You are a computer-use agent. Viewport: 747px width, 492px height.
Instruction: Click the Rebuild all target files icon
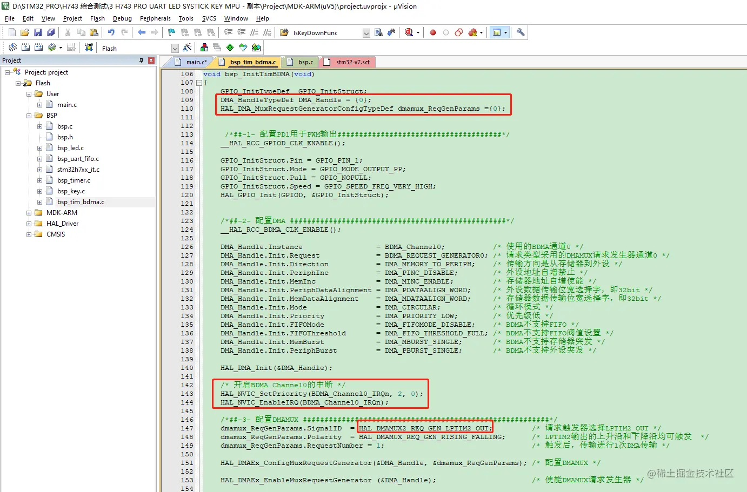tap(38, 48)
